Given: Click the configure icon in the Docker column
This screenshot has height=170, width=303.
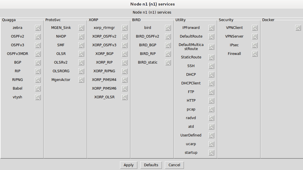Looking at the screenshot, I should pyautogui.click(x=298, y=28).
